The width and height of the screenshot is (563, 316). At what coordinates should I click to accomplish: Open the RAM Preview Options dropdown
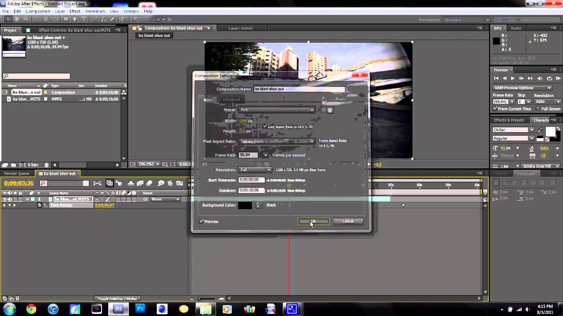[523, 88]
